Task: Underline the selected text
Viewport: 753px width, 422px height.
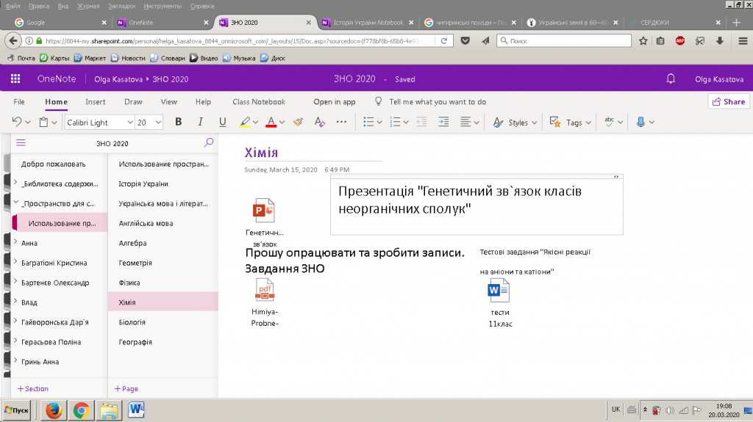Action: tap(222, 122)
